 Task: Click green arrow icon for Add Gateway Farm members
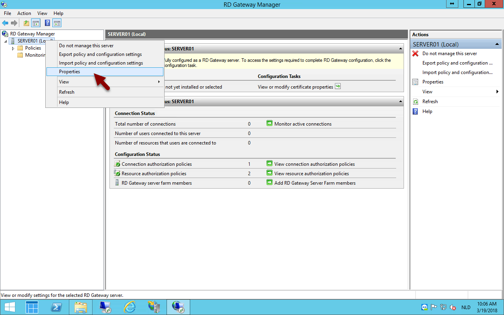[270, 182]
